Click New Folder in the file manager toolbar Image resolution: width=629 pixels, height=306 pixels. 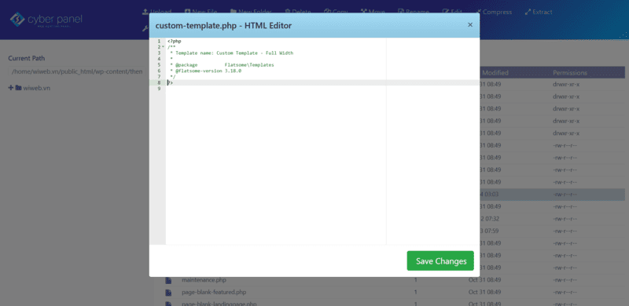(251, 12)
